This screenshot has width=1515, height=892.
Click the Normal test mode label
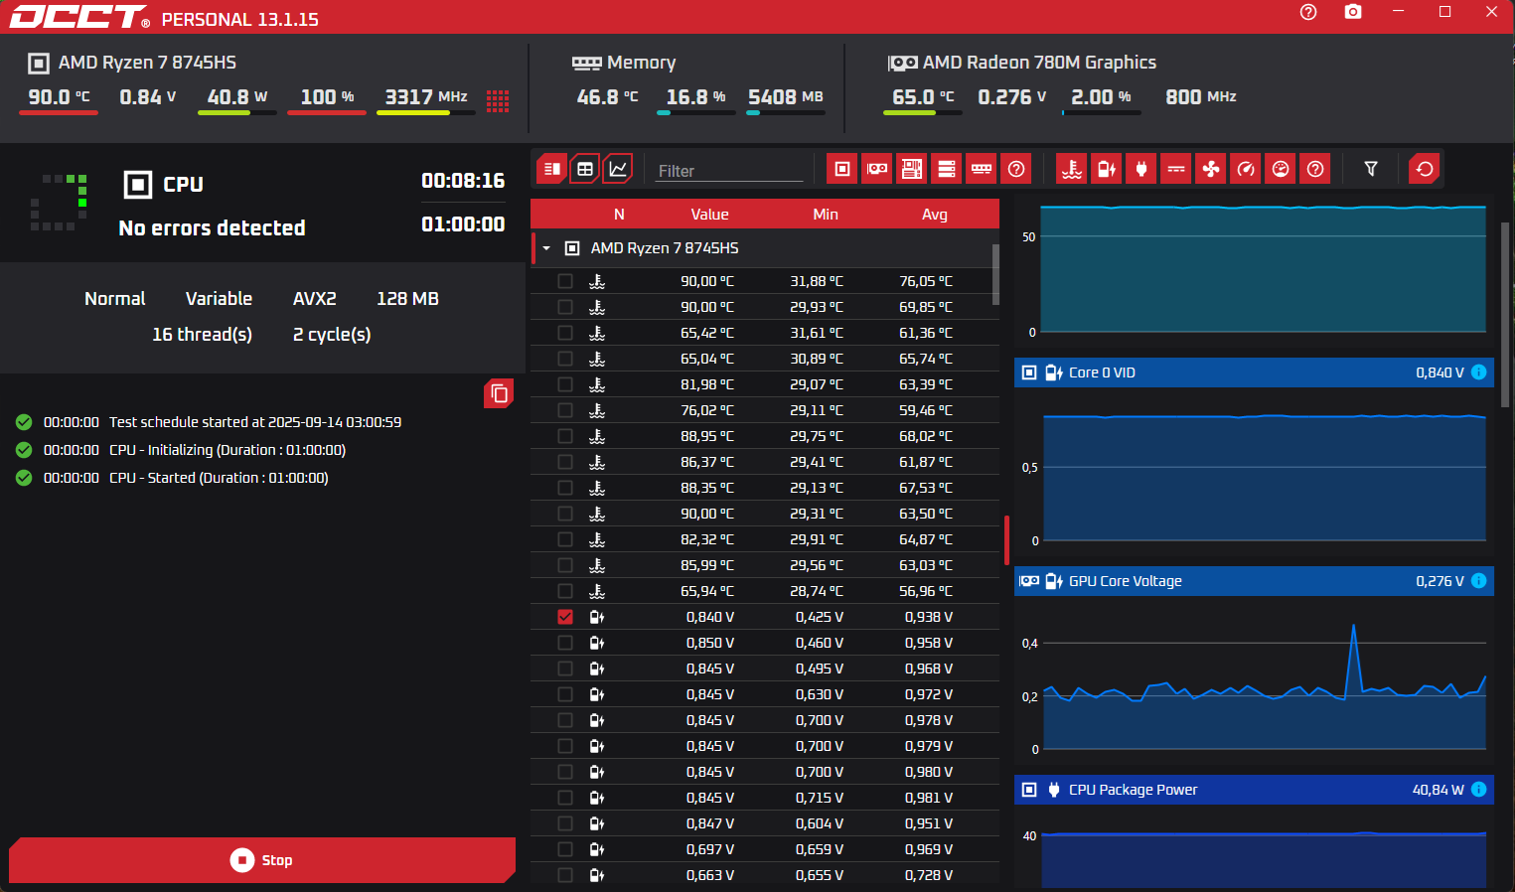tap(114, 299)
